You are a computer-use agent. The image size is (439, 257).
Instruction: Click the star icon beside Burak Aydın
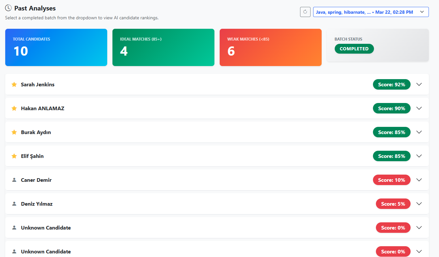click(x=14, y=132)
